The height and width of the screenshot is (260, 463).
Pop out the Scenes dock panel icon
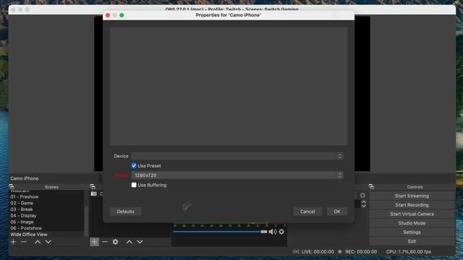click(12, 186)
